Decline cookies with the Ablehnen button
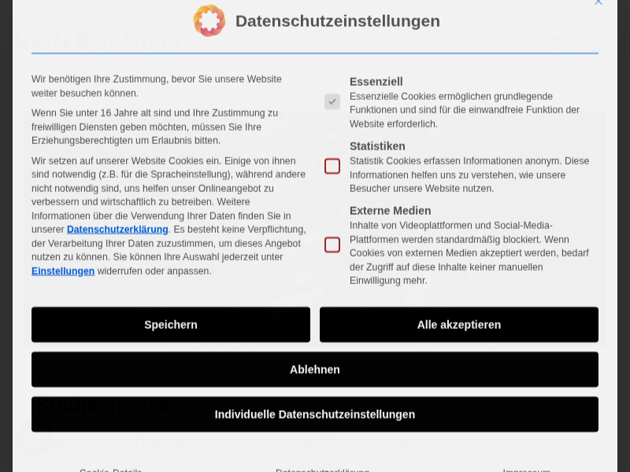Viewport: 630px width, 472px height. click(x=315, y=370)
